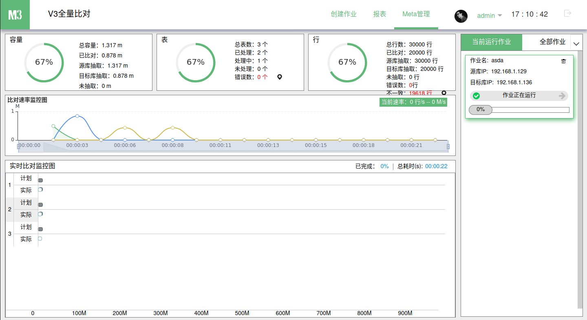This screenshot has height=320, width=587.
Task: Switch to 当前运行作业 tab
Action: pos(491,42)
